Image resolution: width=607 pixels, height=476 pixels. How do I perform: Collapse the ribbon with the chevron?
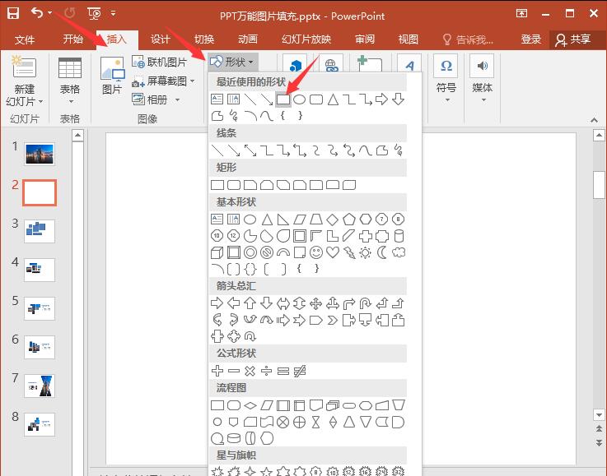(x=594, y=120)
